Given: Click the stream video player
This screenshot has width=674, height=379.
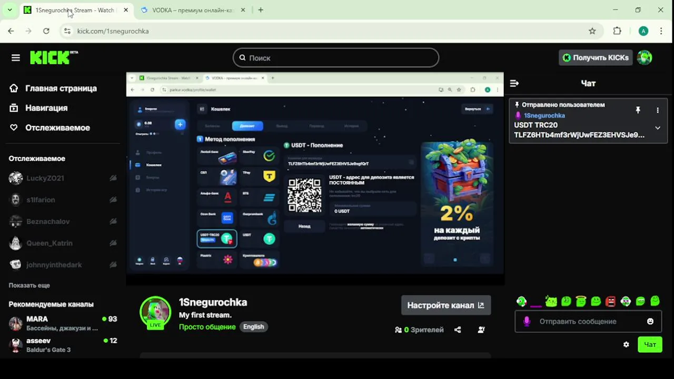Looking at the screenshot, I should [x=315, y=179].
